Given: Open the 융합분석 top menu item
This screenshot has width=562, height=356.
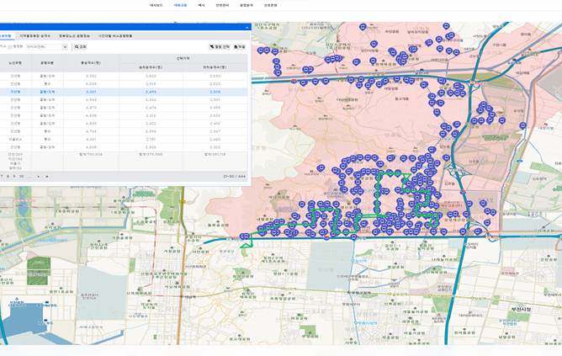Looking at the screenshot, I should click(247, 5).
